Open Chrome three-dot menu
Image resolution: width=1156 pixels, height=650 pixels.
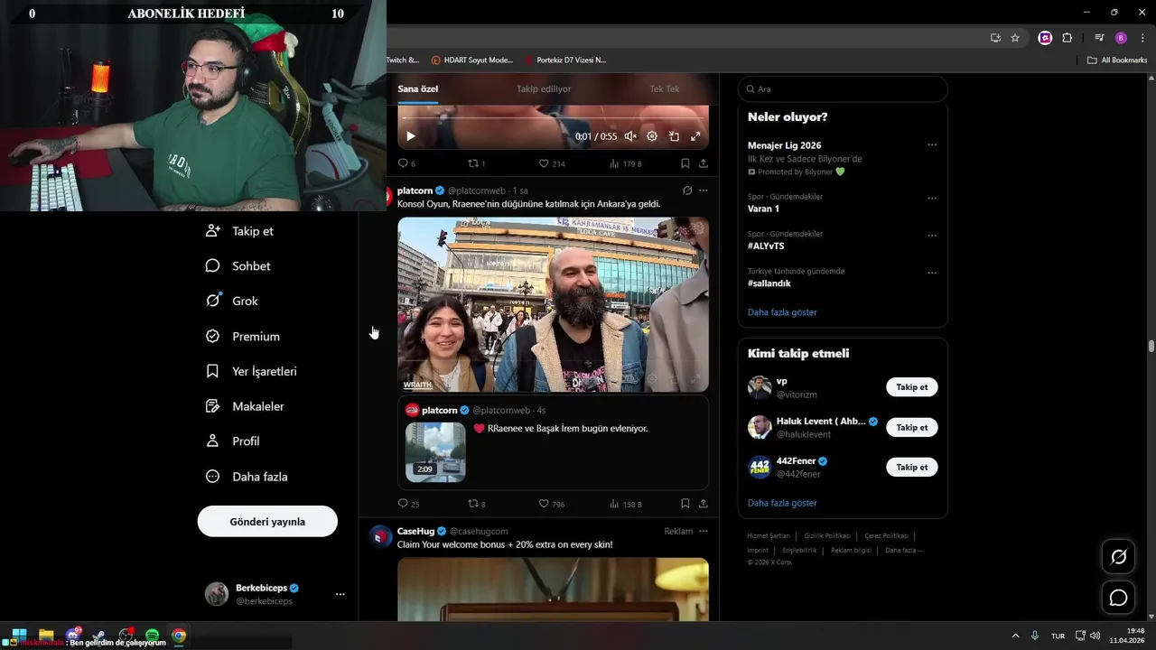(x=1142, y=38)
